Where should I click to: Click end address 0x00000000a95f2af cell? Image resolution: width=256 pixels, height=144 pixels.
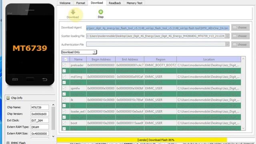pos(130,77)
